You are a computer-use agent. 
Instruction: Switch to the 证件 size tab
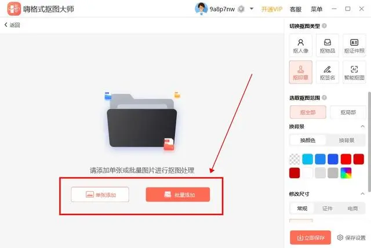(x=328, y=208)
